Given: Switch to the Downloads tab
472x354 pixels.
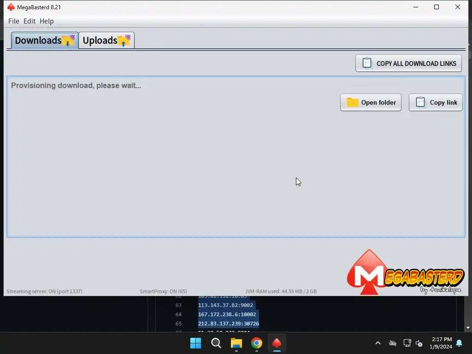Looking at the screenshot, I should tap(45, 41).
